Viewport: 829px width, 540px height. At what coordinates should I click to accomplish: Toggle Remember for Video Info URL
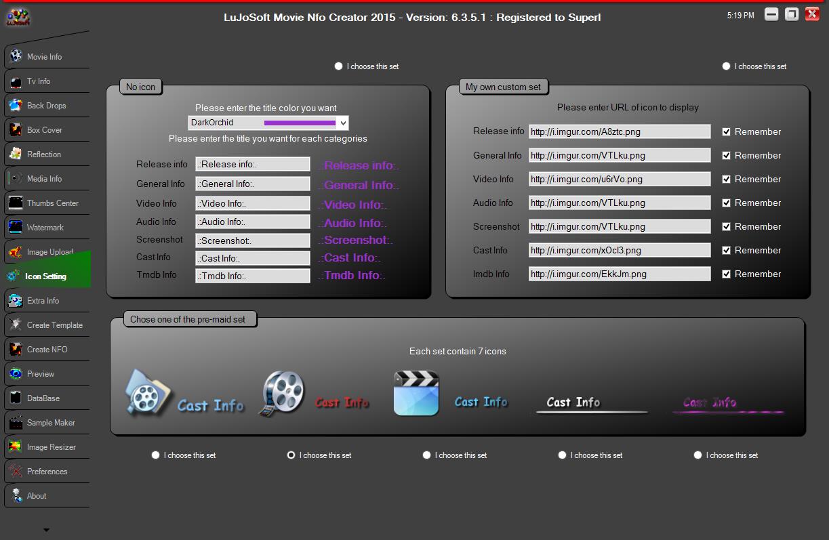(x=727, y=179)
